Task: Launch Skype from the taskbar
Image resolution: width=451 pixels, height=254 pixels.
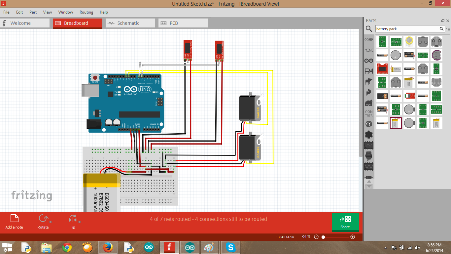Action: [x=230, y=247]
